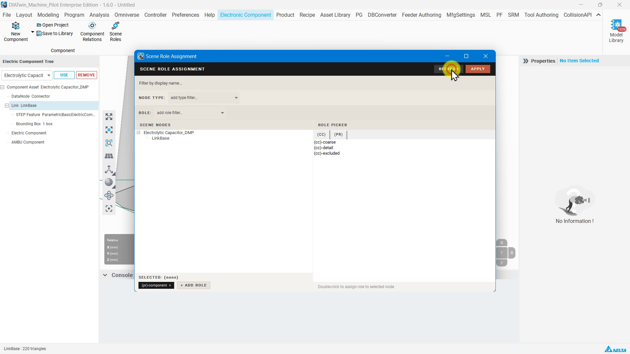Select LinkBase in Scene Nodes
Screen dimensions: 630x354
click(160, 138)
